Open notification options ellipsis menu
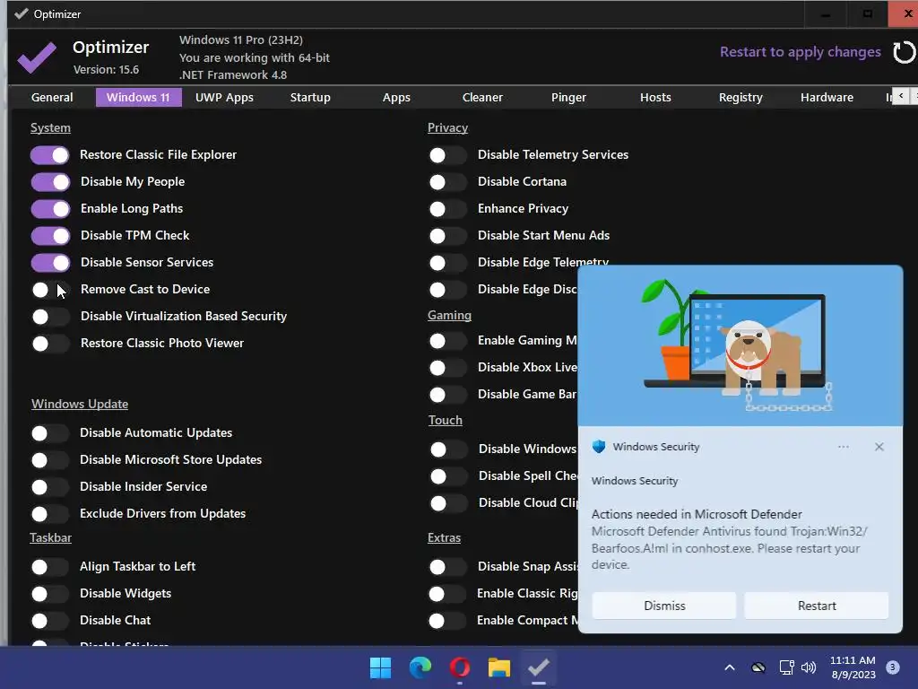Image resolution: width=918 pixels, height=689 pixels. pos(843,447)
